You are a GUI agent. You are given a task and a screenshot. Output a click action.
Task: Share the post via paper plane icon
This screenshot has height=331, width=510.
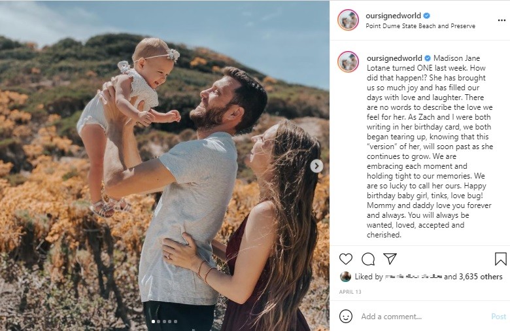pyautogui.click(x=390, y=259)
